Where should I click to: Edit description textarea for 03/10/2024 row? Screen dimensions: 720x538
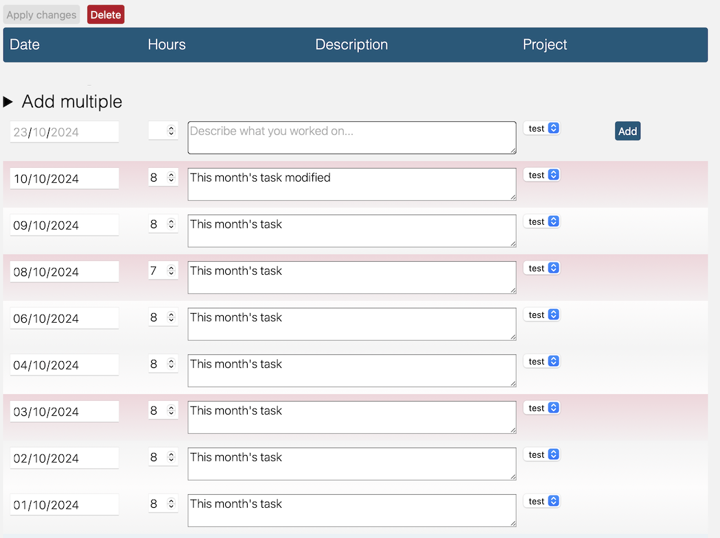[351, 417]
